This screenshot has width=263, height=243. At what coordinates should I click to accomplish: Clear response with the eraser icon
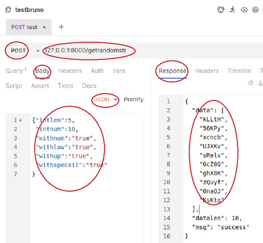click(250, 82)
